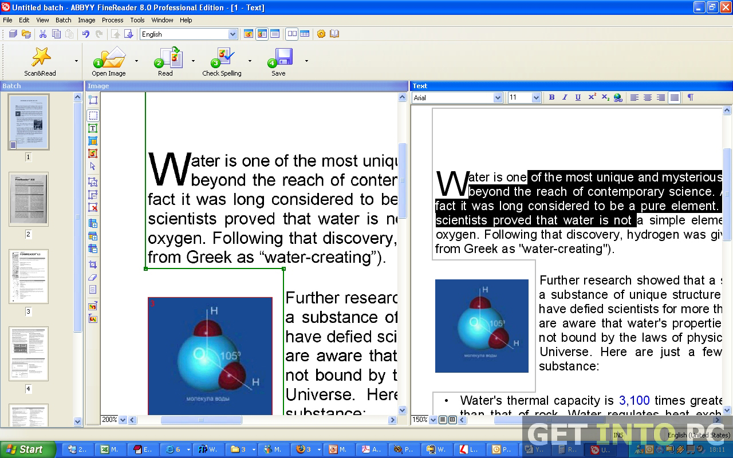733x458 pixels.
Task: Open the English recognition language dropdown
Action: click(232, 34)
